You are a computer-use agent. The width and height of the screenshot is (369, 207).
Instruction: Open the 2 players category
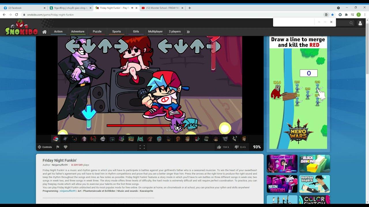click(175, 32)
